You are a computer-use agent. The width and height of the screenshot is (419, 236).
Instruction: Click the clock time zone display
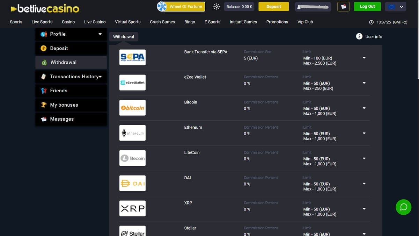pos(388,22)
